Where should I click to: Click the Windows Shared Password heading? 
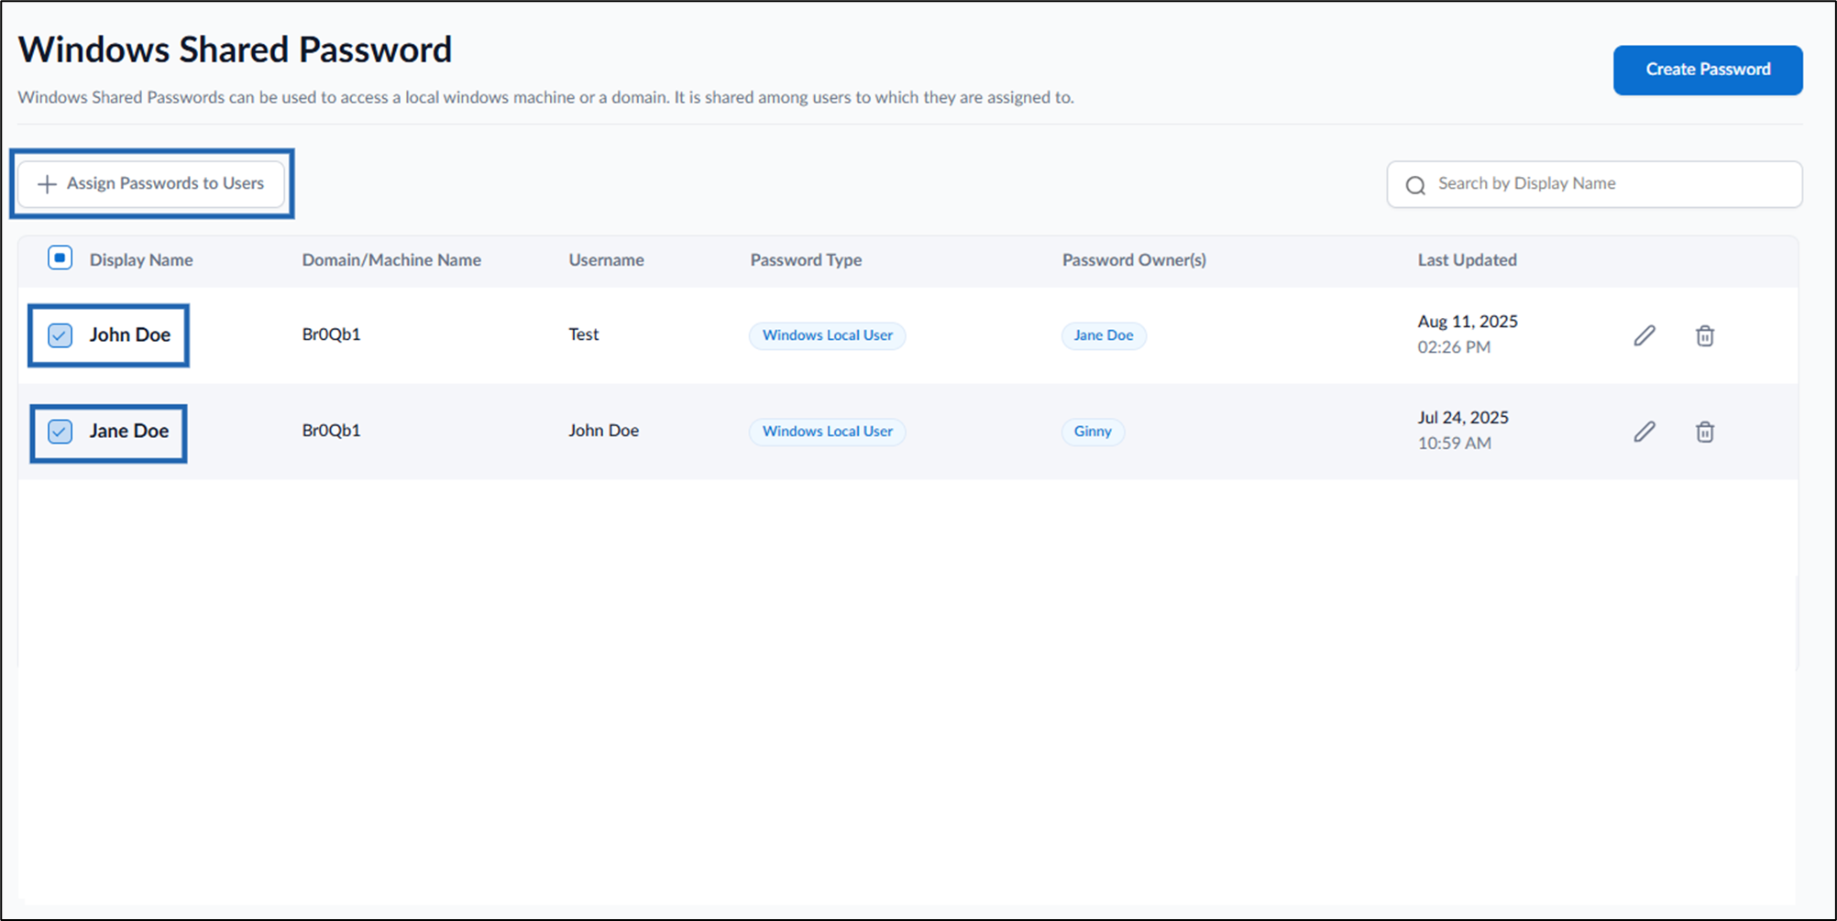235,49
